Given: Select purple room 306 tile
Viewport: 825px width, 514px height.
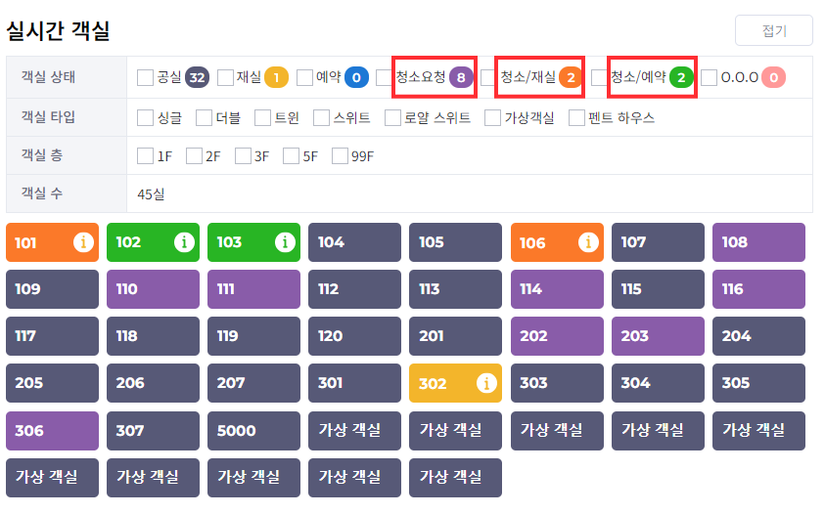Looking at the screenshot, I should pyautogui.click(x=52, y=431).
